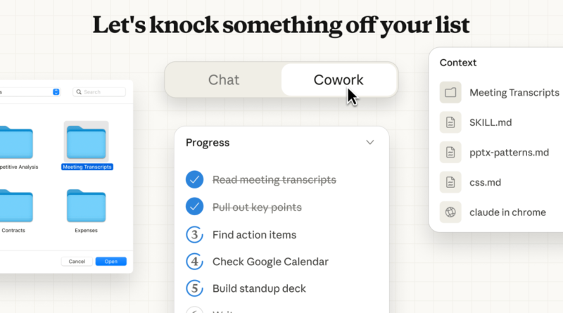Collapse the Progress panel chevron
This screenshot has width=563, height=313.
pos(370,143)
